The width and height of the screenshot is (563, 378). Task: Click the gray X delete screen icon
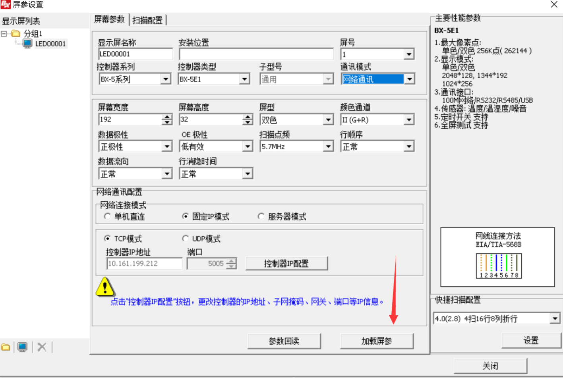42,347
